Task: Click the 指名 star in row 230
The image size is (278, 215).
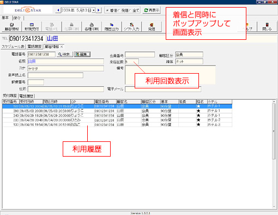Action: (198, 120)
